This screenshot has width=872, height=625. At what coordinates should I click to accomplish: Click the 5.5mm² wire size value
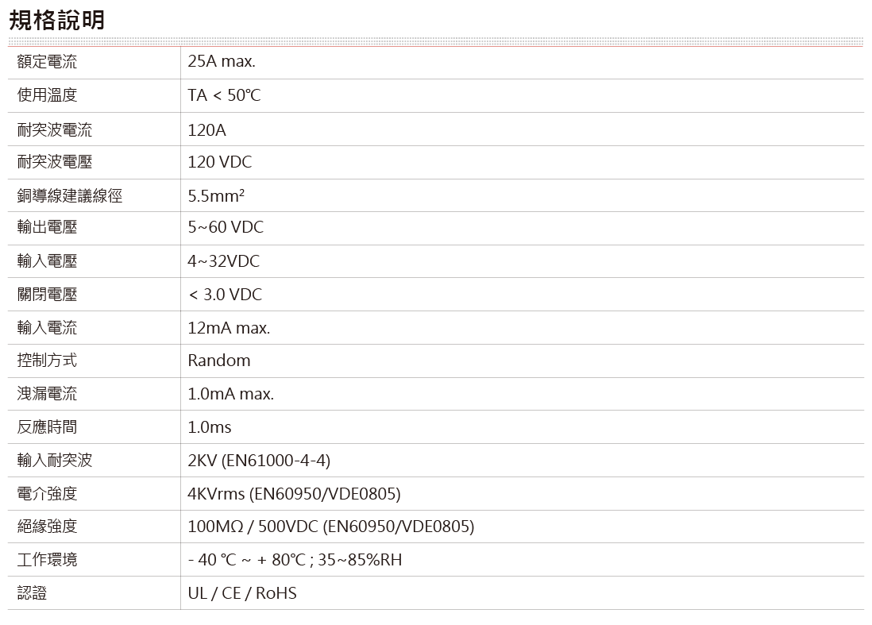tap(216, 195)
